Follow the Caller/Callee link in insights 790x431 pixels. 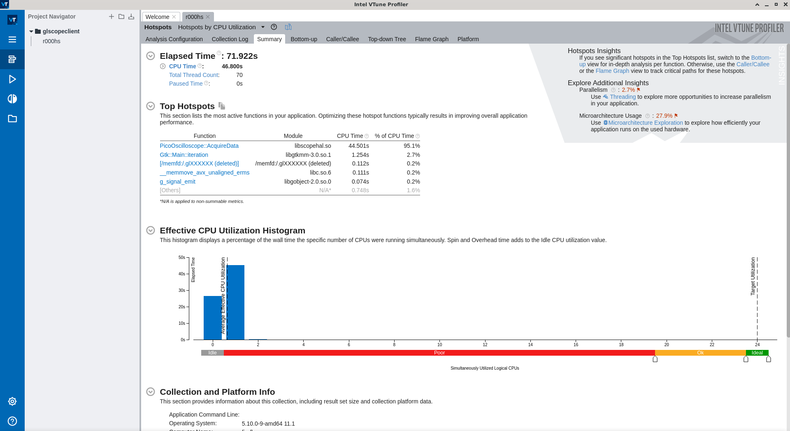pos(753,64)
